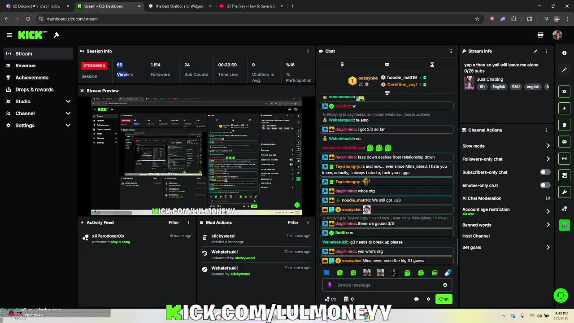Toggle Subscribers-only chat switch
The width and height of the screenshot is (574, 323).
point(545,172)
